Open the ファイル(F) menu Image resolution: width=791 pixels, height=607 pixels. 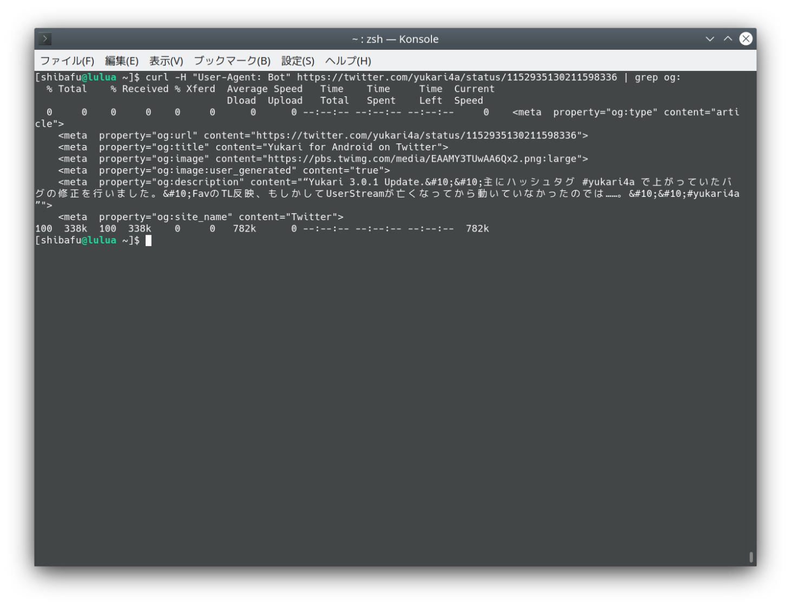[x=67, y=61]
